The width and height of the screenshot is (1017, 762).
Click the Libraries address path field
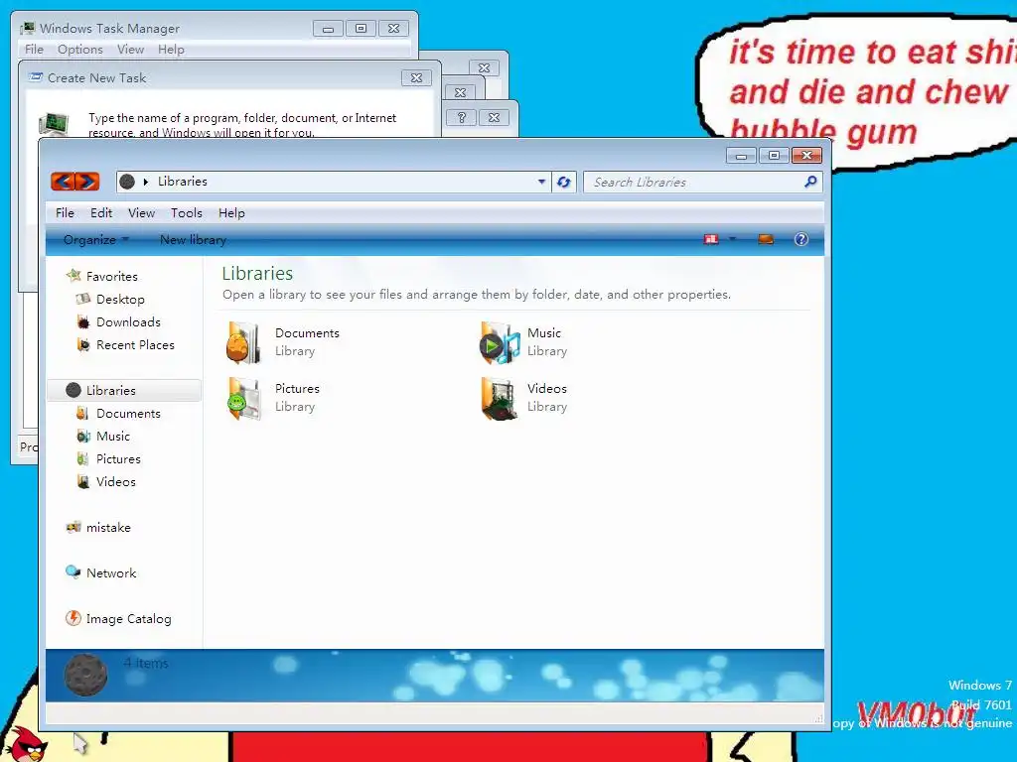[334, 183]
